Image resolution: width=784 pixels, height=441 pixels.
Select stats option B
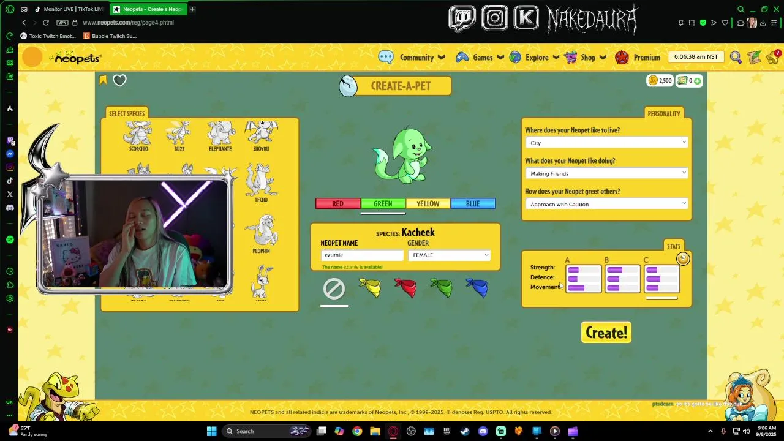click(x=622, y=279)
